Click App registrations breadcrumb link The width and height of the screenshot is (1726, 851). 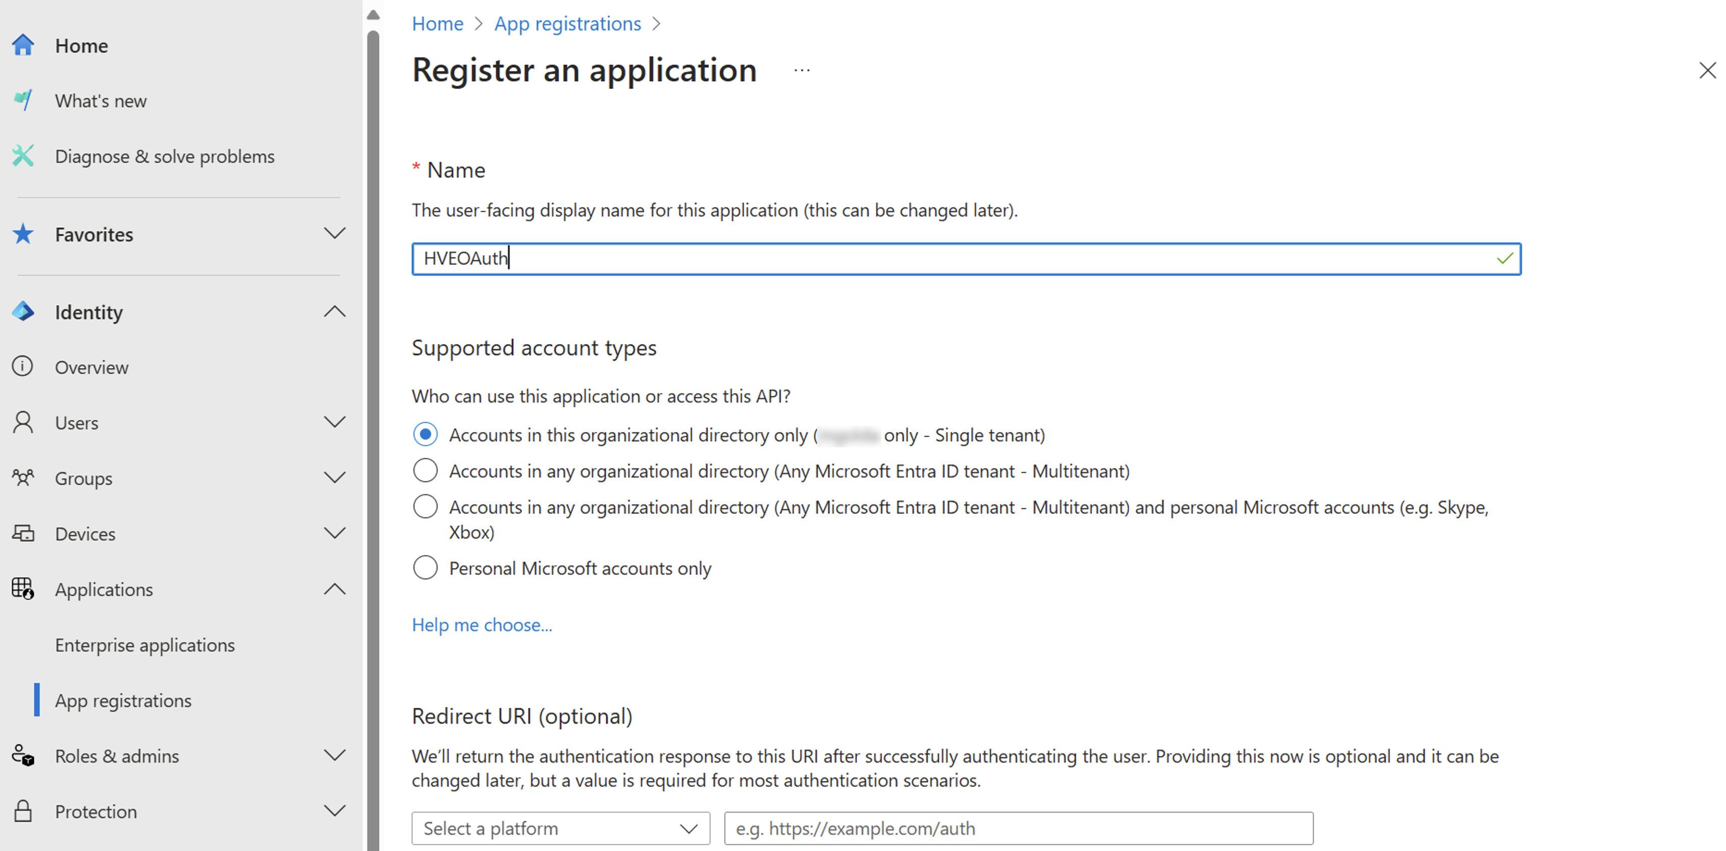(x=567, y=23)
